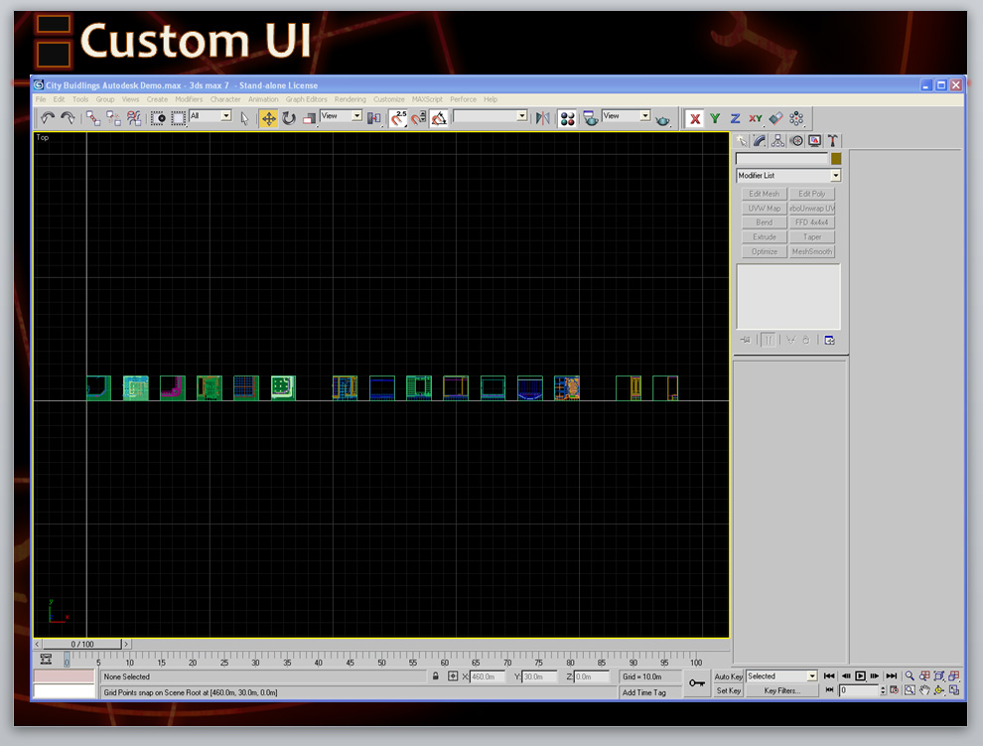983x746 pixels.
Task: Select the Move transform tool
Action: pos(268,118)
